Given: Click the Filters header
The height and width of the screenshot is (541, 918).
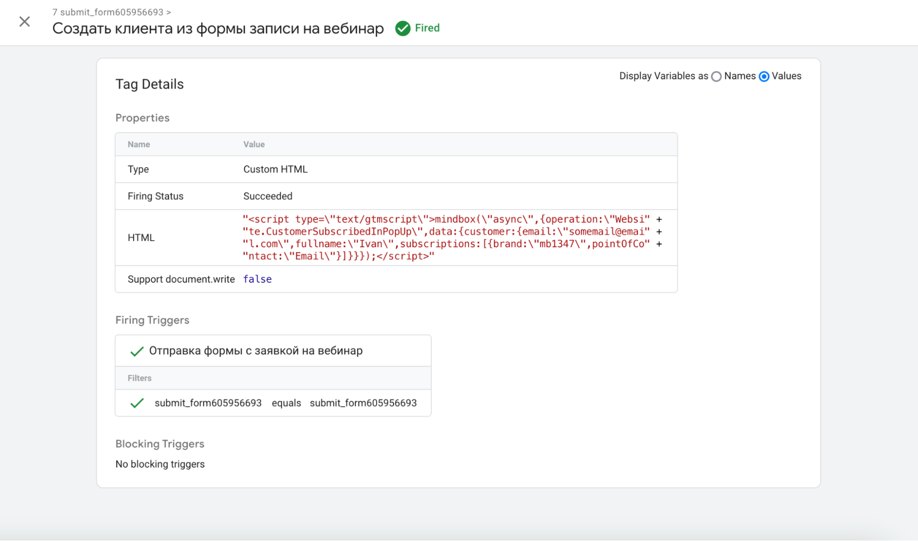Looking at the screenshot, I should [x=140, y=378].
